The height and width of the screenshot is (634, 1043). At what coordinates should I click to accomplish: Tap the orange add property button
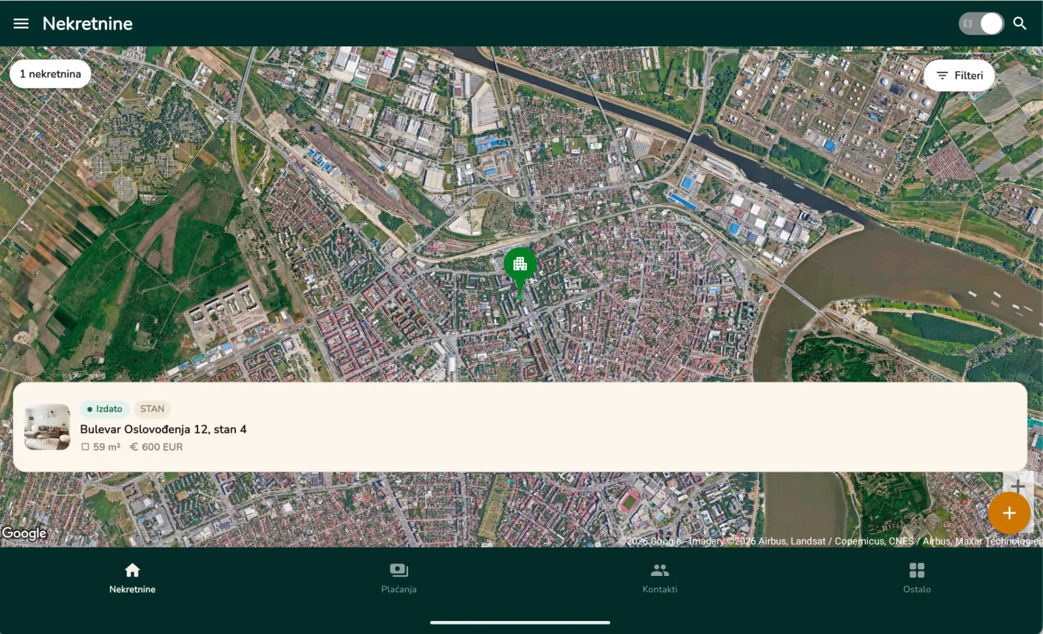[x=1009, y=513]
